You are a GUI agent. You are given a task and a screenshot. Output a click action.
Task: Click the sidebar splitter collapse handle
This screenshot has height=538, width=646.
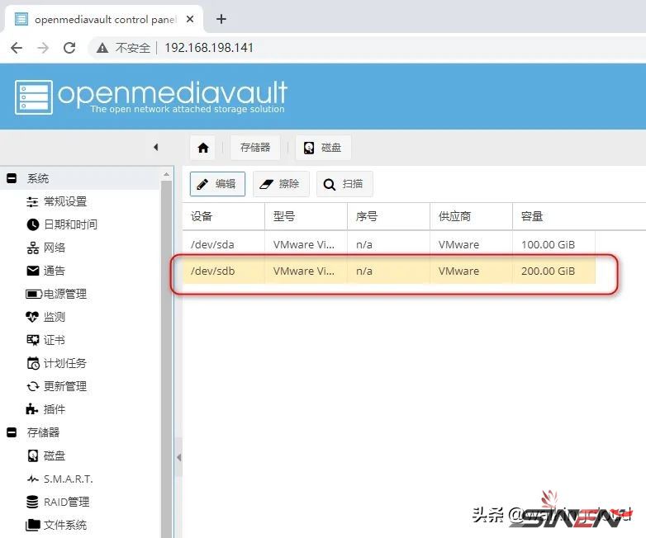click(x=178, y=457)
